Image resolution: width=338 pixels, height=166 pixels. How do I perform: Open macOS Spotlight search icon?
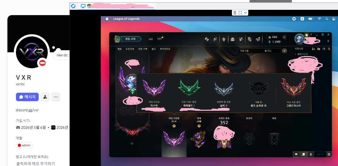pos(327,19)
